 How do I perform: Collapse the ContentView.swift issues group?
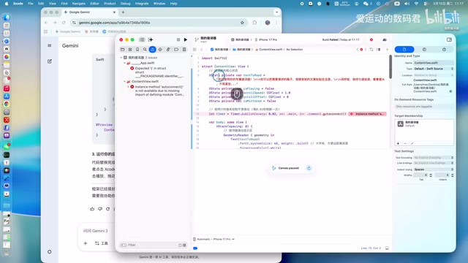(125, 81)
